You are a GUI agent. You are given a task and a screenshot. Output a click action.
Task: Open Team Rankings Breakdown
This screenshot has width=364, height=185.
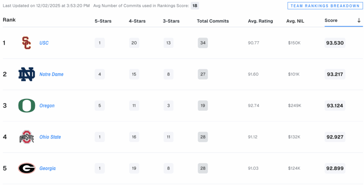[325, 6]
